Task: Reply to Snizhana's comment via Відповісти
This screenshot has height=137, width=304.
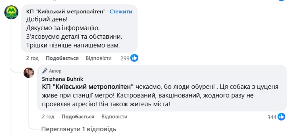Action: 114,117
